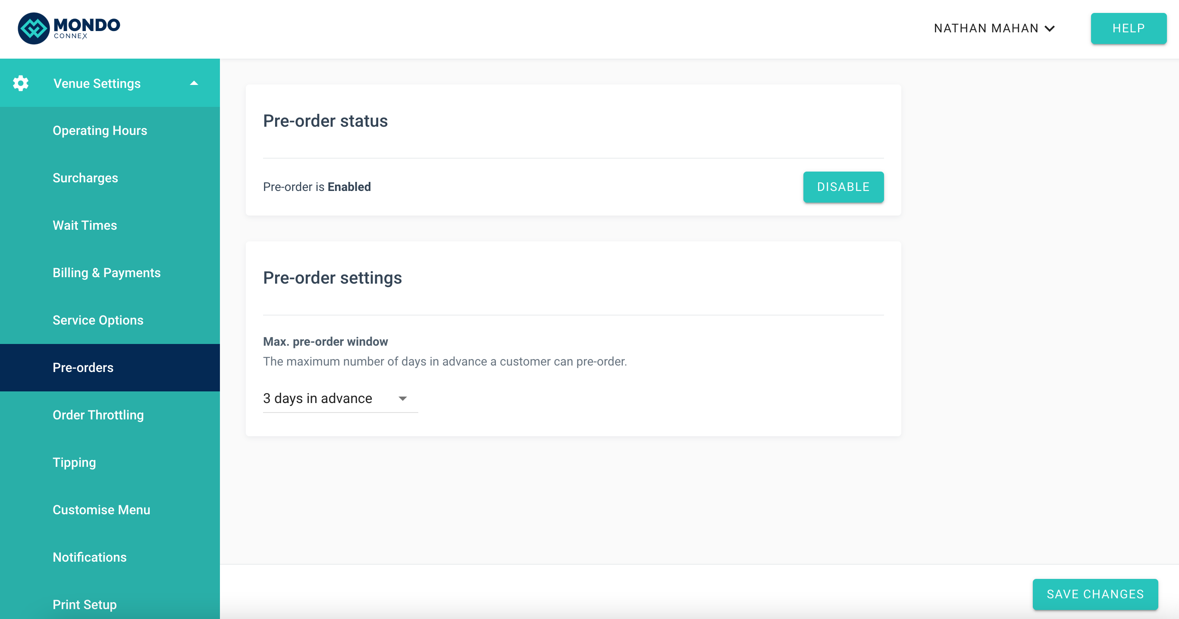Screen dimensions: 1179x619
Task: Open the Nathan Mahan user dropdown
Action: (994, 28)
